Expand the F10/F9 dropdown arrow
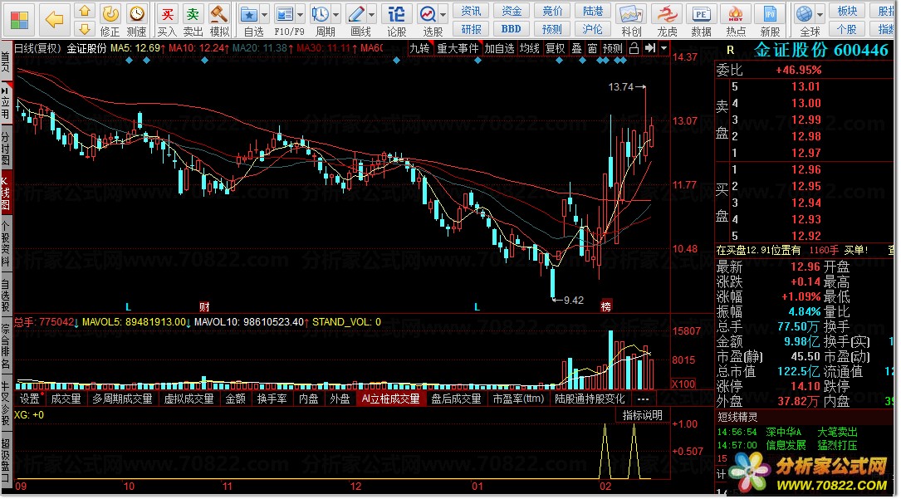The image size is (901, 499). pos(300,15)
